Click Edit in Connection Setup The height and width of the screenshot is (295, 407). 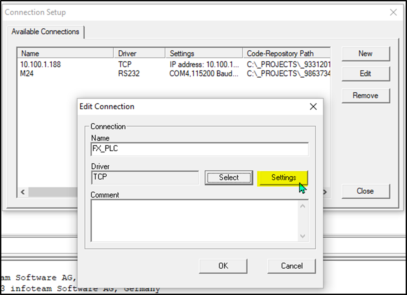(366, 74)
